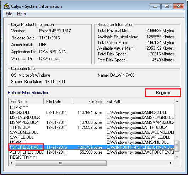This screenshot has width=188, height=175.
Task: Click the 4549 Mbytes free disk space value
Action: click(x=163, y=60)
